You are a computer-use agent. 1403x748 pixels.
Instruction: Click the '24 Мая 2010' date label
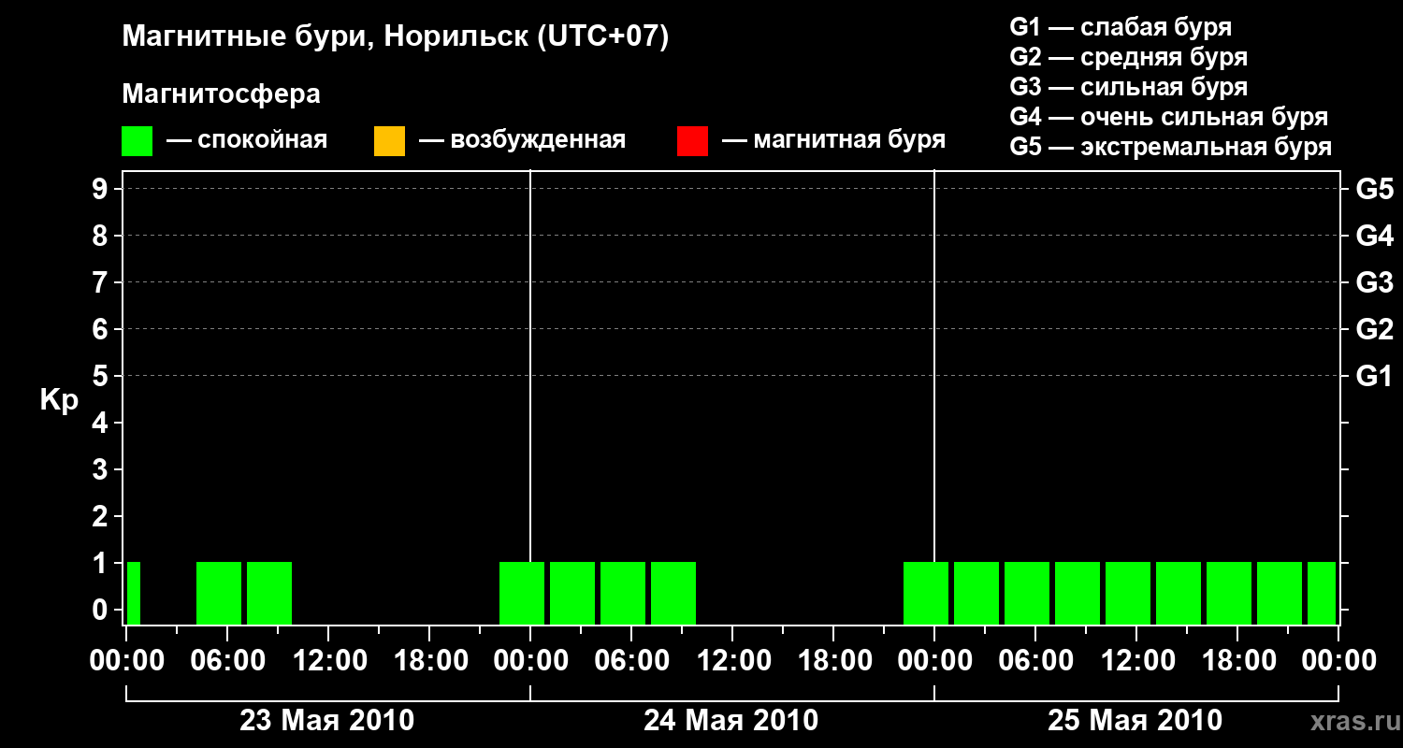point(731,721)
